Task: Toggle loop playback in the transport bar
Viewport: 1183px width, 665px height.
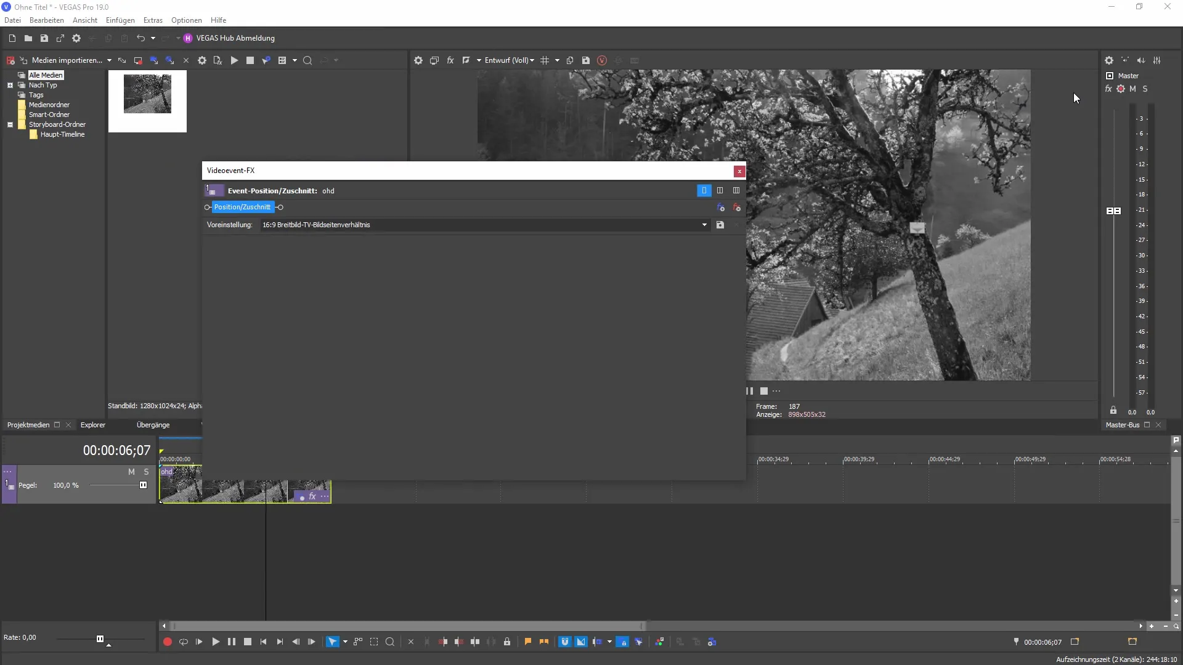Action: (183, 642)
